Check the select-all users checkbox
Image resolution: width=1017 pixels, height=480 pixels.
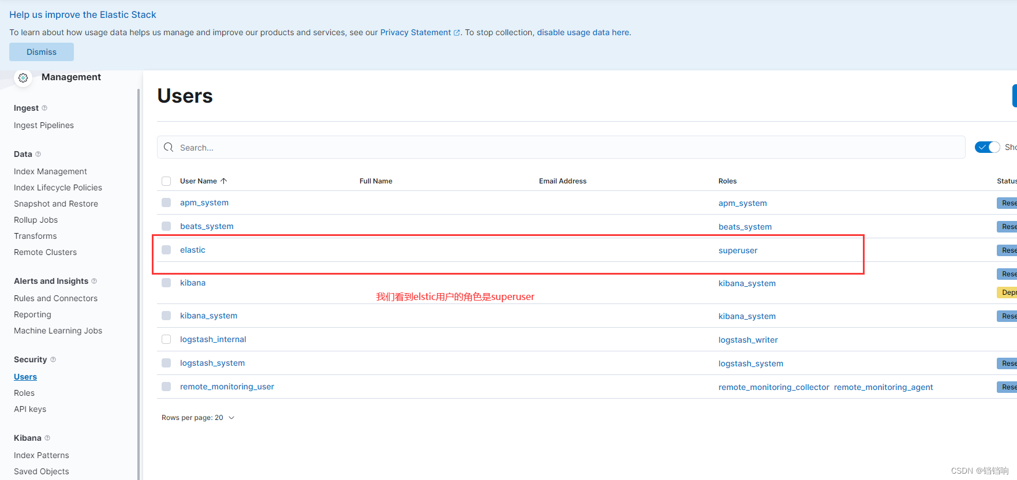click(166, 181)
